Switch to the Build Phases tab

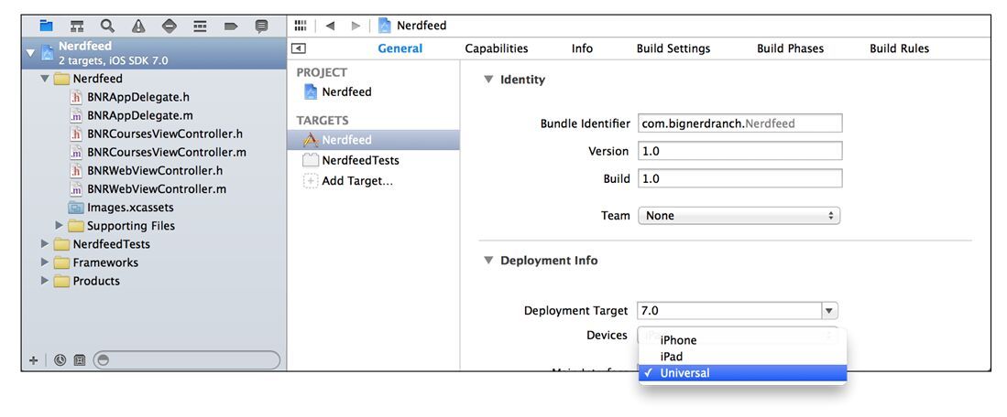(x=790, y=48)
